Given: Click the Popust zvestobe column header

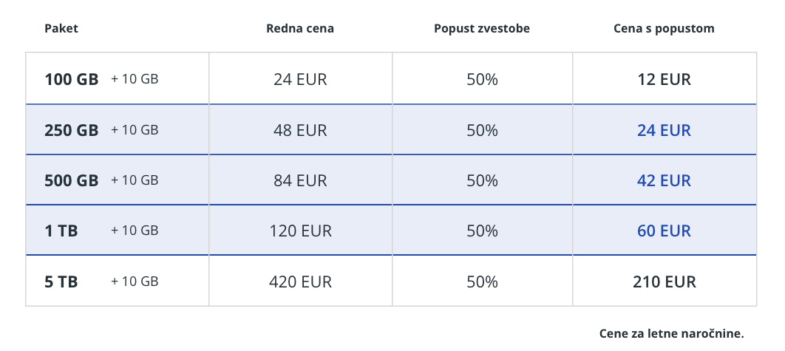Looking at the screenshot, I should (482, 29).
